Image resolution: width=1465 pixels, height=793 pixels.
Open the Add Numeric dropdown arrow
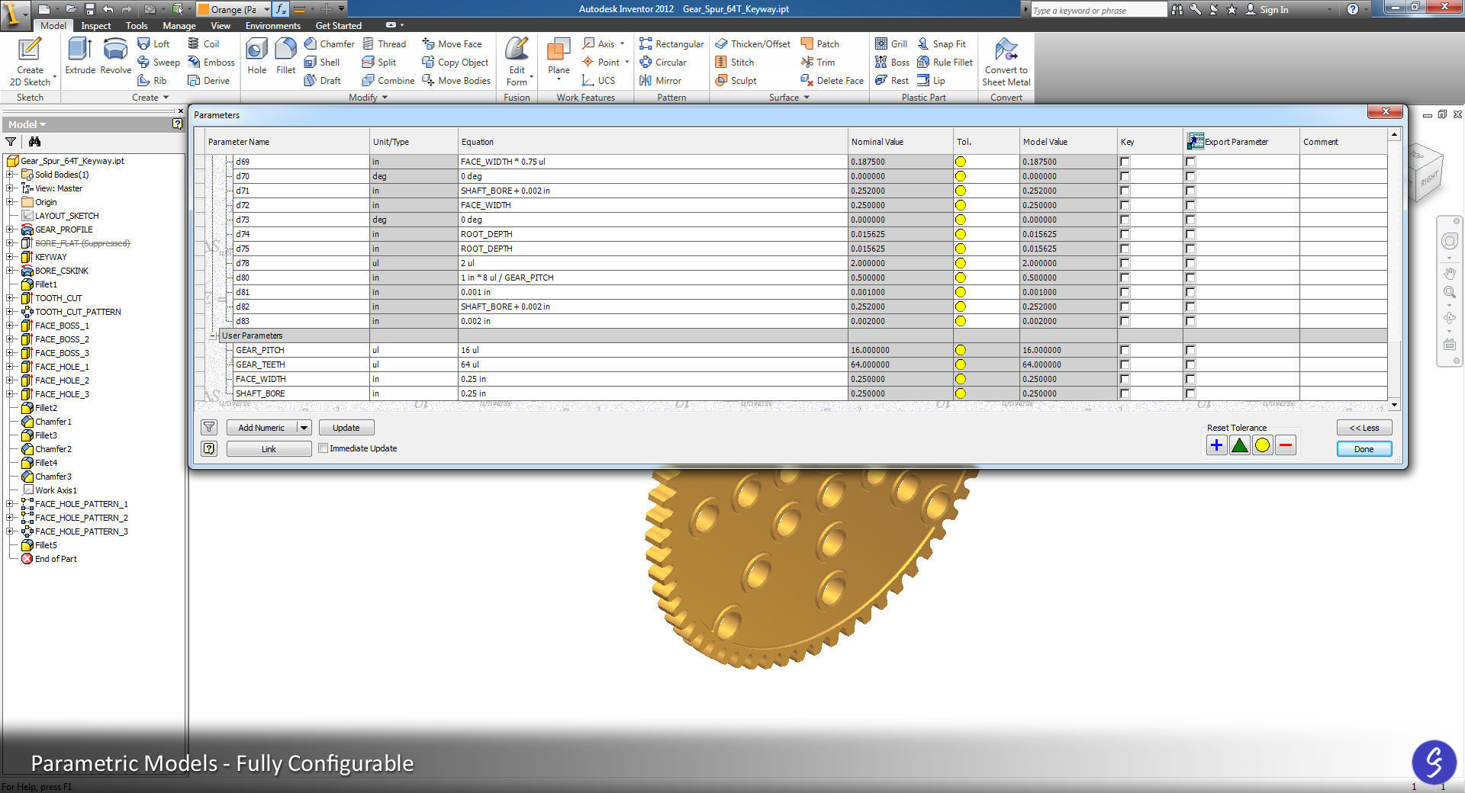point(304,428)
